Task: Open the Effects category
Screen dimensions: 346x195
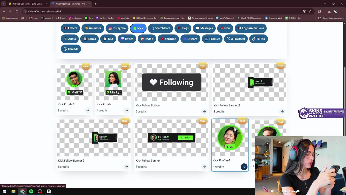Action: coord(70,28)
